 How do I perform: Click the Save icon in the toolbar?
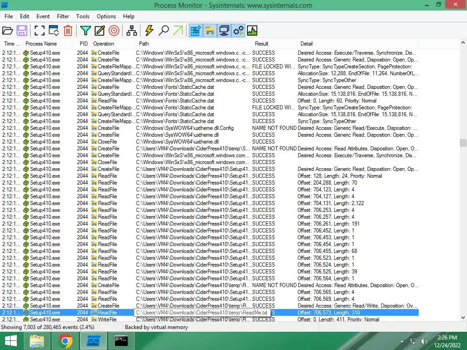click(x=22, y=31)
